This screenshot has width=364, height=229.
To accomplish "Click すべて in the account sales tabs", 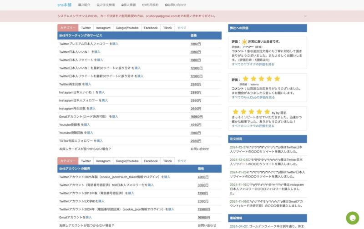I will pyautogui.click(x=182, y=161).
